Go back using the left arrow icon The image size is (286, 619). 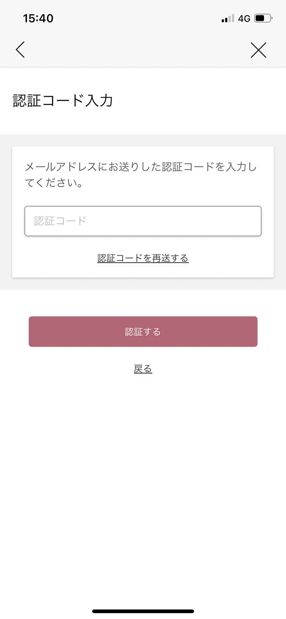click(21, 50)
